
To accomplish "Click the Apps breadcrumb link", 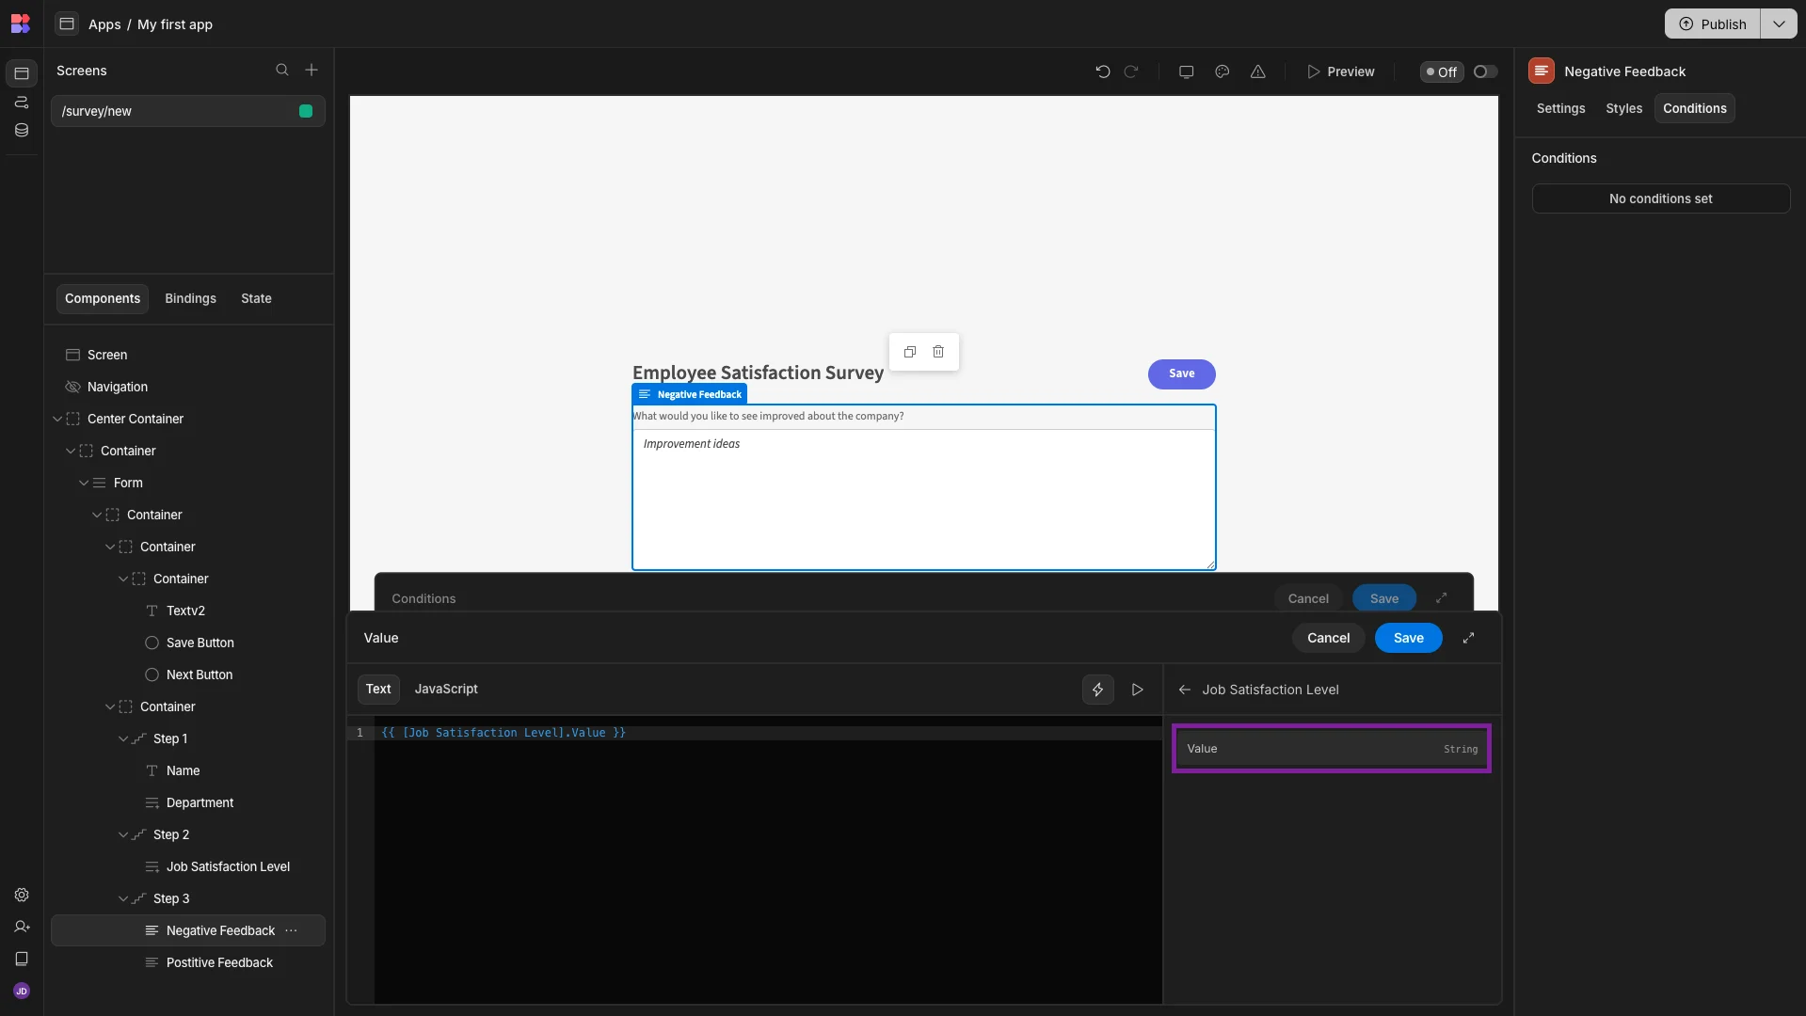I will [x=104, y=24].
